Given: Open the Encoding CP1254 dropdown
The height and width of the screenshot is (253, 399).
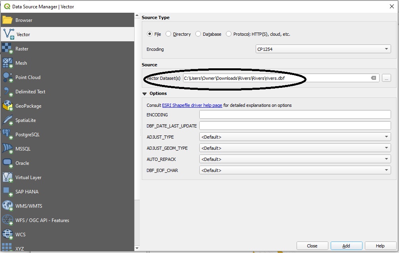Looking at the screenshot, I should coord(323,49).
